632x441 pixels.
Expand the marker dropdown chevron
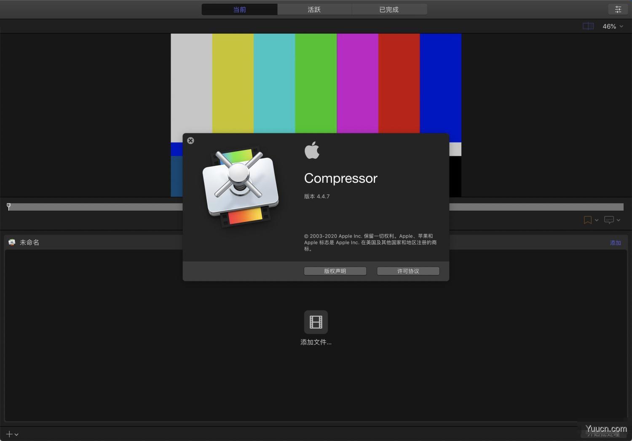coord(597,220)
